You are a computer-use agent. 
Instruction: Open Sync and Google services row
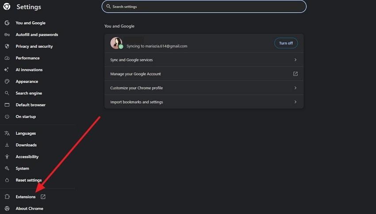[x=204, y=60]
